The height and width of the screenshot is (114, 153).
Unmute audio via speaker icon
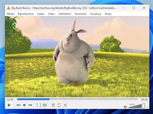[125, 107]
